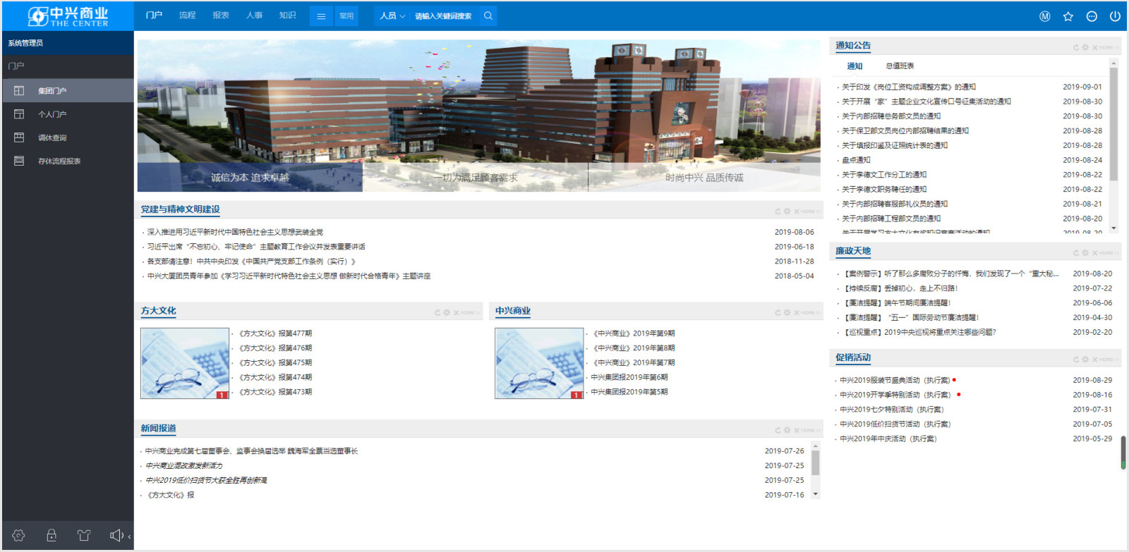This screenshot has height=552, width=1129.
Task: Open settings gear at sidebar bottom
Action: [18, 536]
